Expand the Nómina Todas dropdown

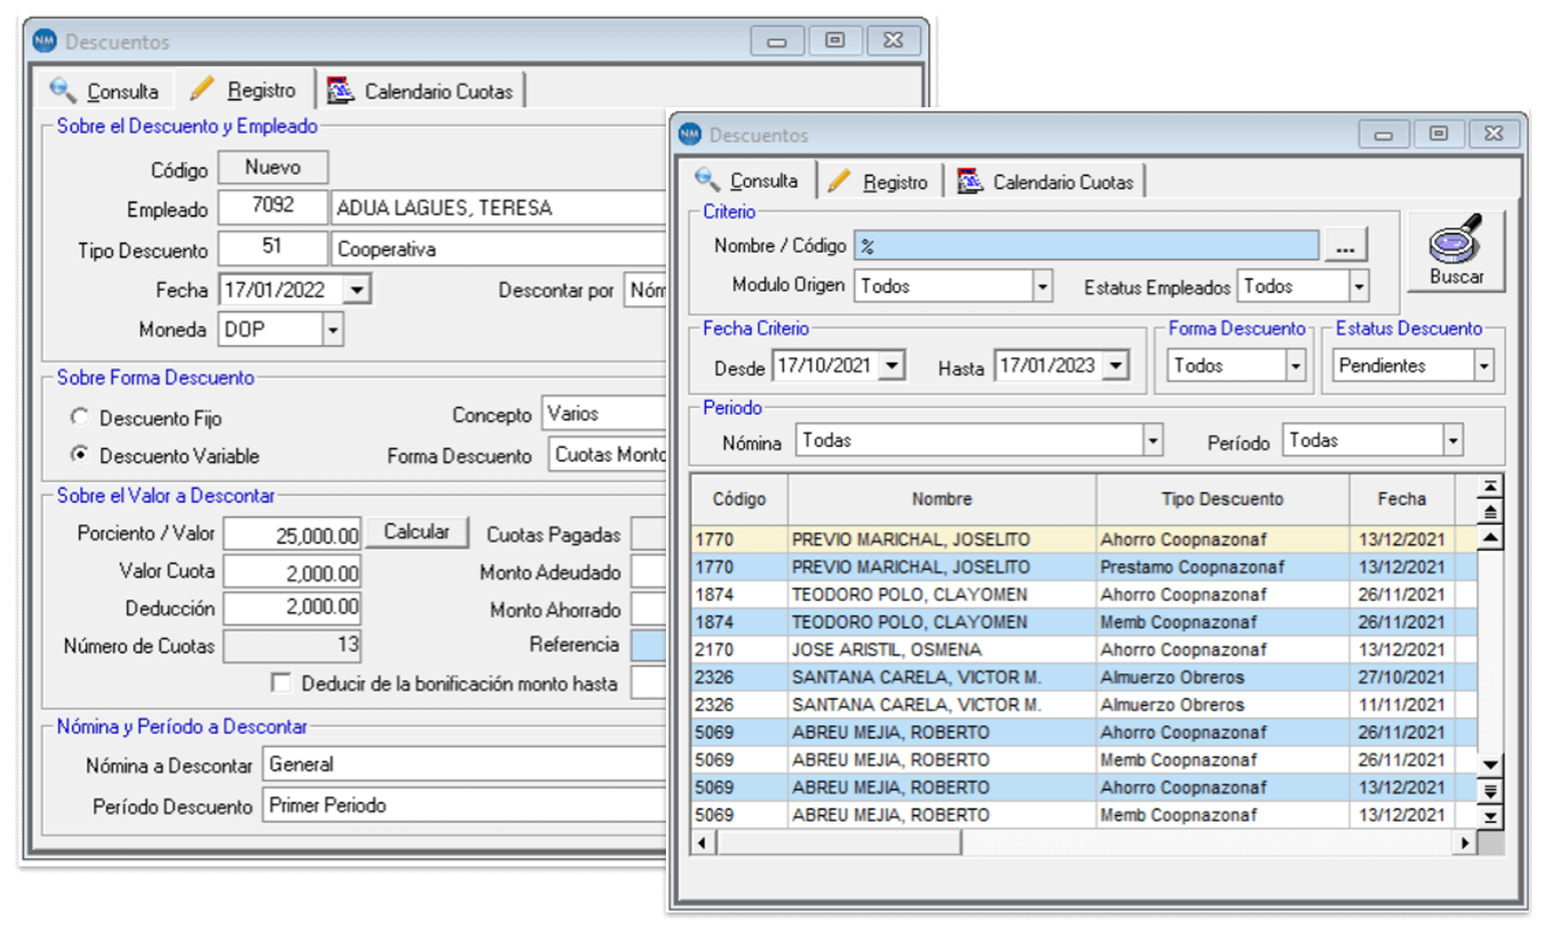click(1152, 440)
